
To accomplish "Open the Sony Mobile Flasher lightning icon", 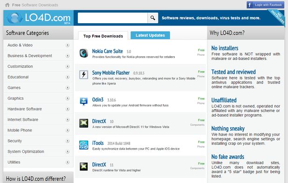I will click(84, 75).
